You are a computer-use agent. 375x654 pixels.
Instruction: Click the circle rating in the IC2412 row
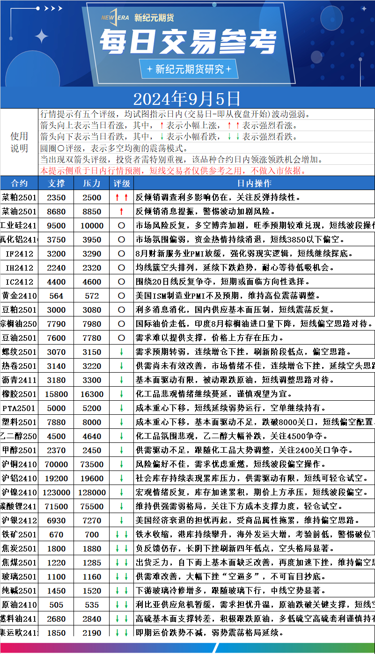pos(121,282)
